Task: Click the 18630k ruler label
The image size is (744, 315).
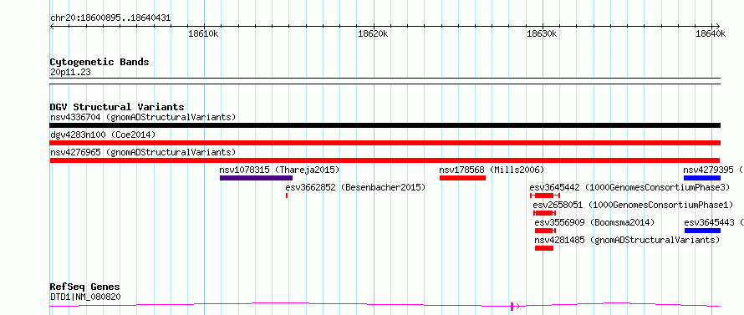Action: 542,34
